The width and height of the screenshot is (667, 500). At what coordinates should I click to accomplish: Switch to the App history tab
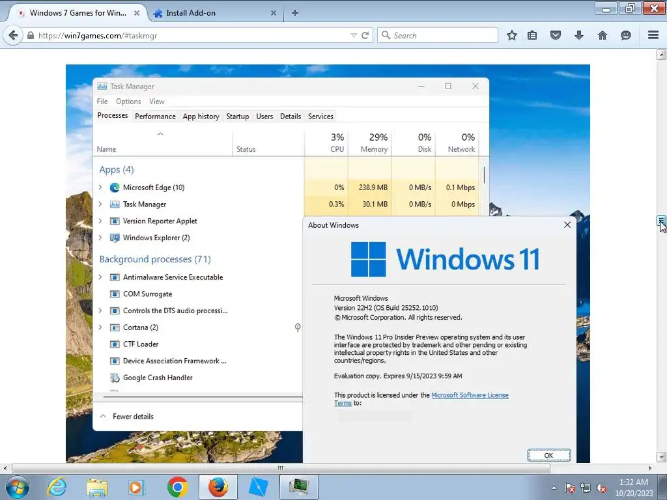click(x=201, y=116)
